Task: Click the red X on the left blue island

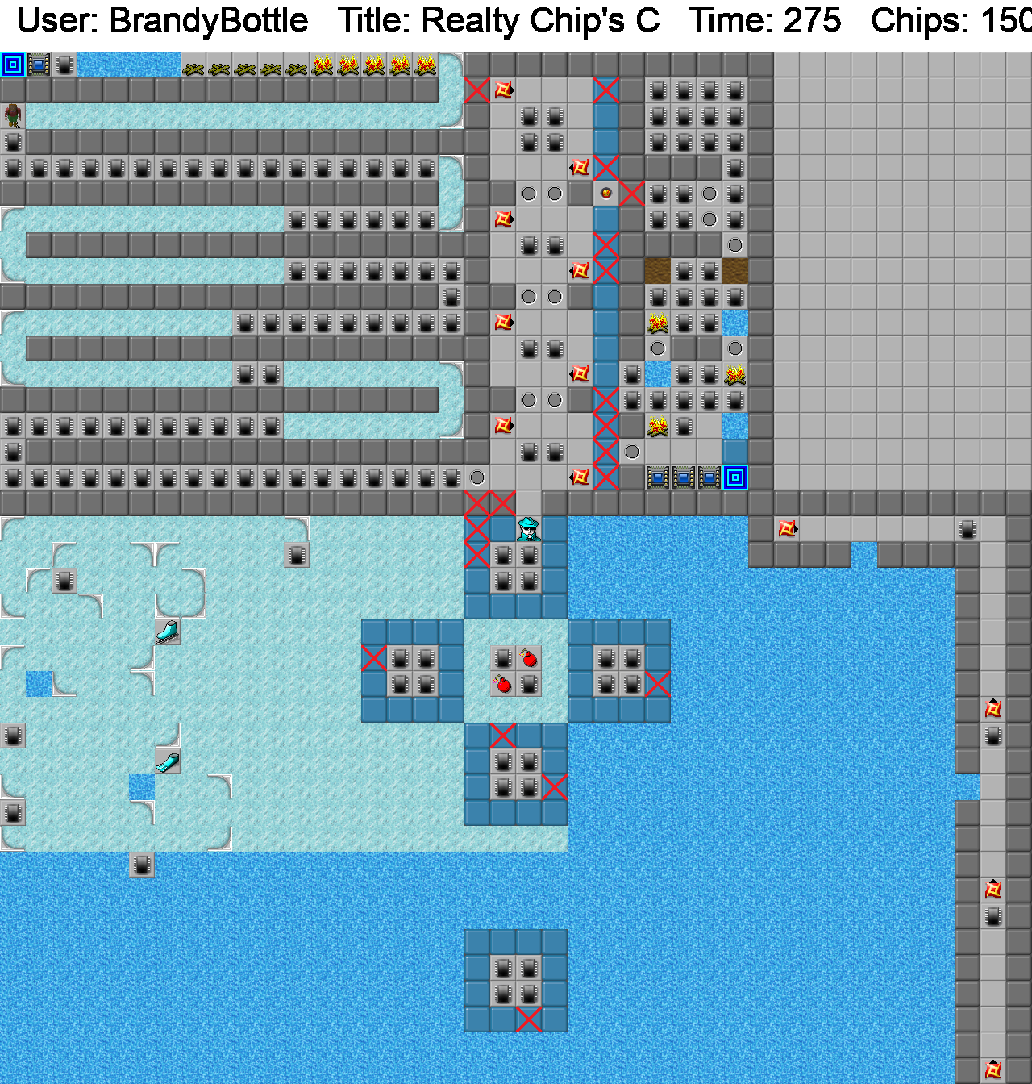Action: click(x=374, y=658)
